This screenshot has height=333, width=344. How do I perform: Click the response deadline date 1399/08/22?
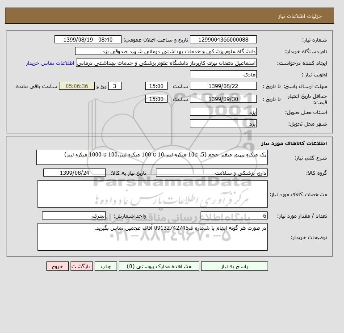click(223, 86)
